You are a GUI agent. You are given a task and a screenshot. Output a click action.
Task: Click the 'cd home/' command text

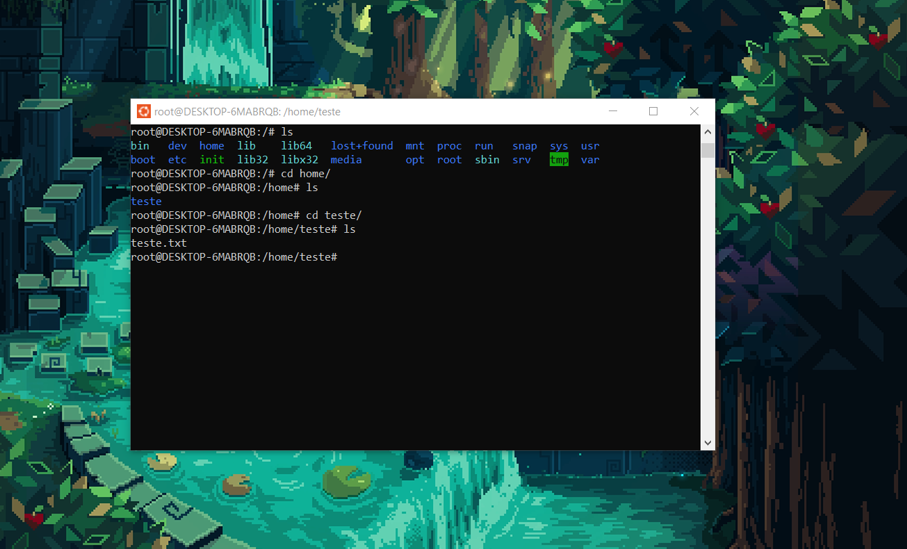coord(306,174)
